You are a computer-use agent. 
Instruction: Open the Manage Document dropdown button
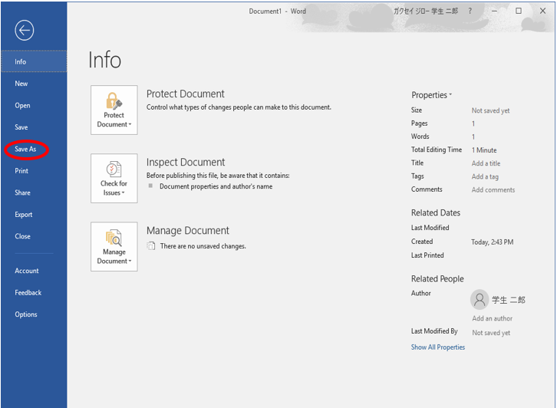coord(114,247)
